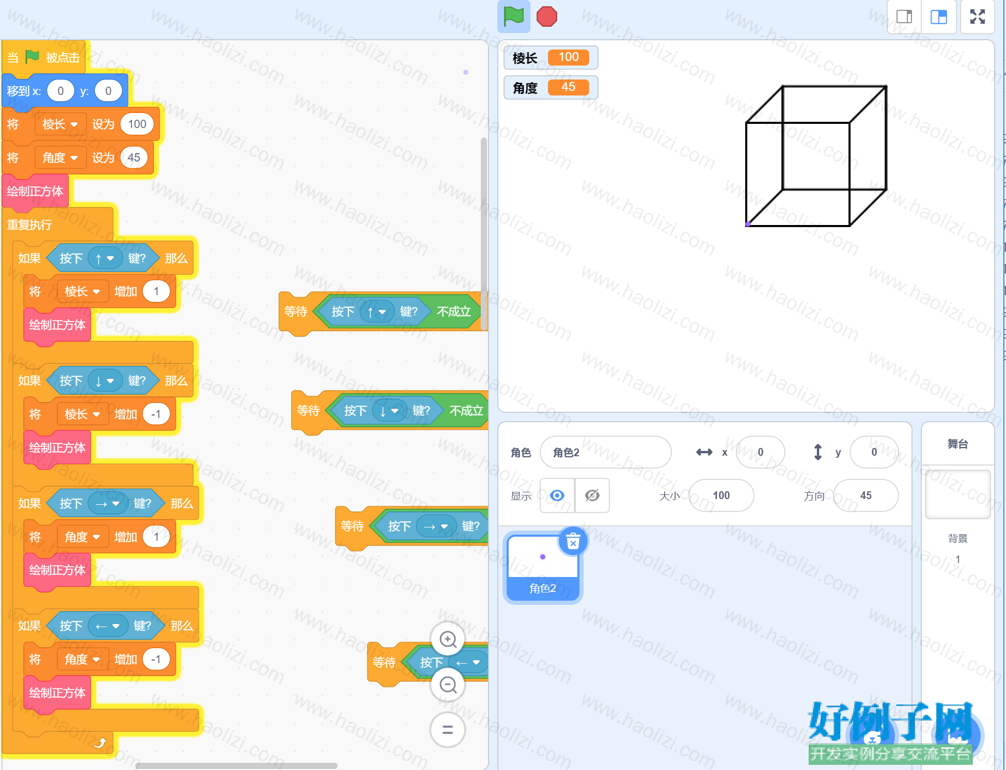This screenshot has height=770, width=1006.
Task: Click the green flag to start the project
Action: coord(513,17)
